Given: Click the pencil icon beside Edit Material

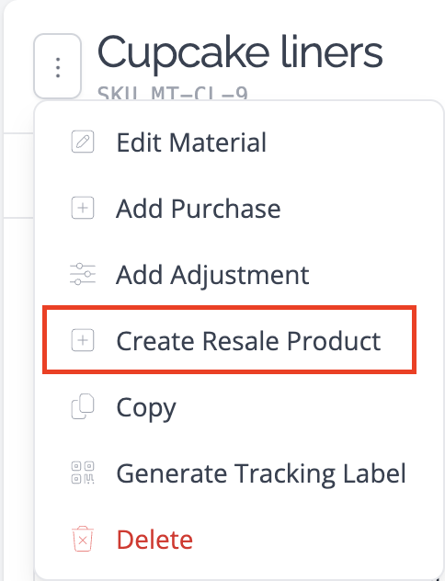Looking at the screenshot, I should coord(83,142).
